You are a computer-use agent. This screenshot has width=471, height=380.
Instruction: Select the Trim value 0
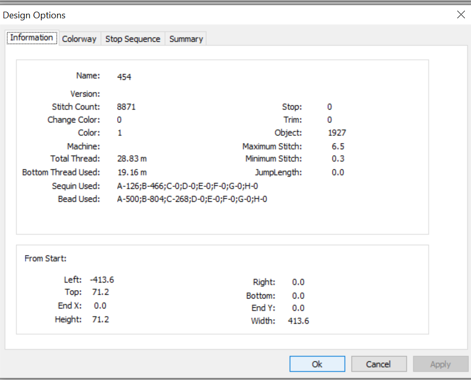click(x=330, y=120)
